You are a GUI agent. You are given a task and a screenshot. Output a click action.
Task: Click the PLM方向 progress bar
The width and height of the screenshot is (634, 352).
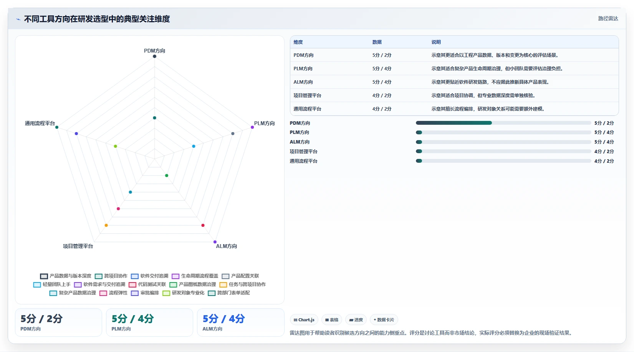(503, 132)
